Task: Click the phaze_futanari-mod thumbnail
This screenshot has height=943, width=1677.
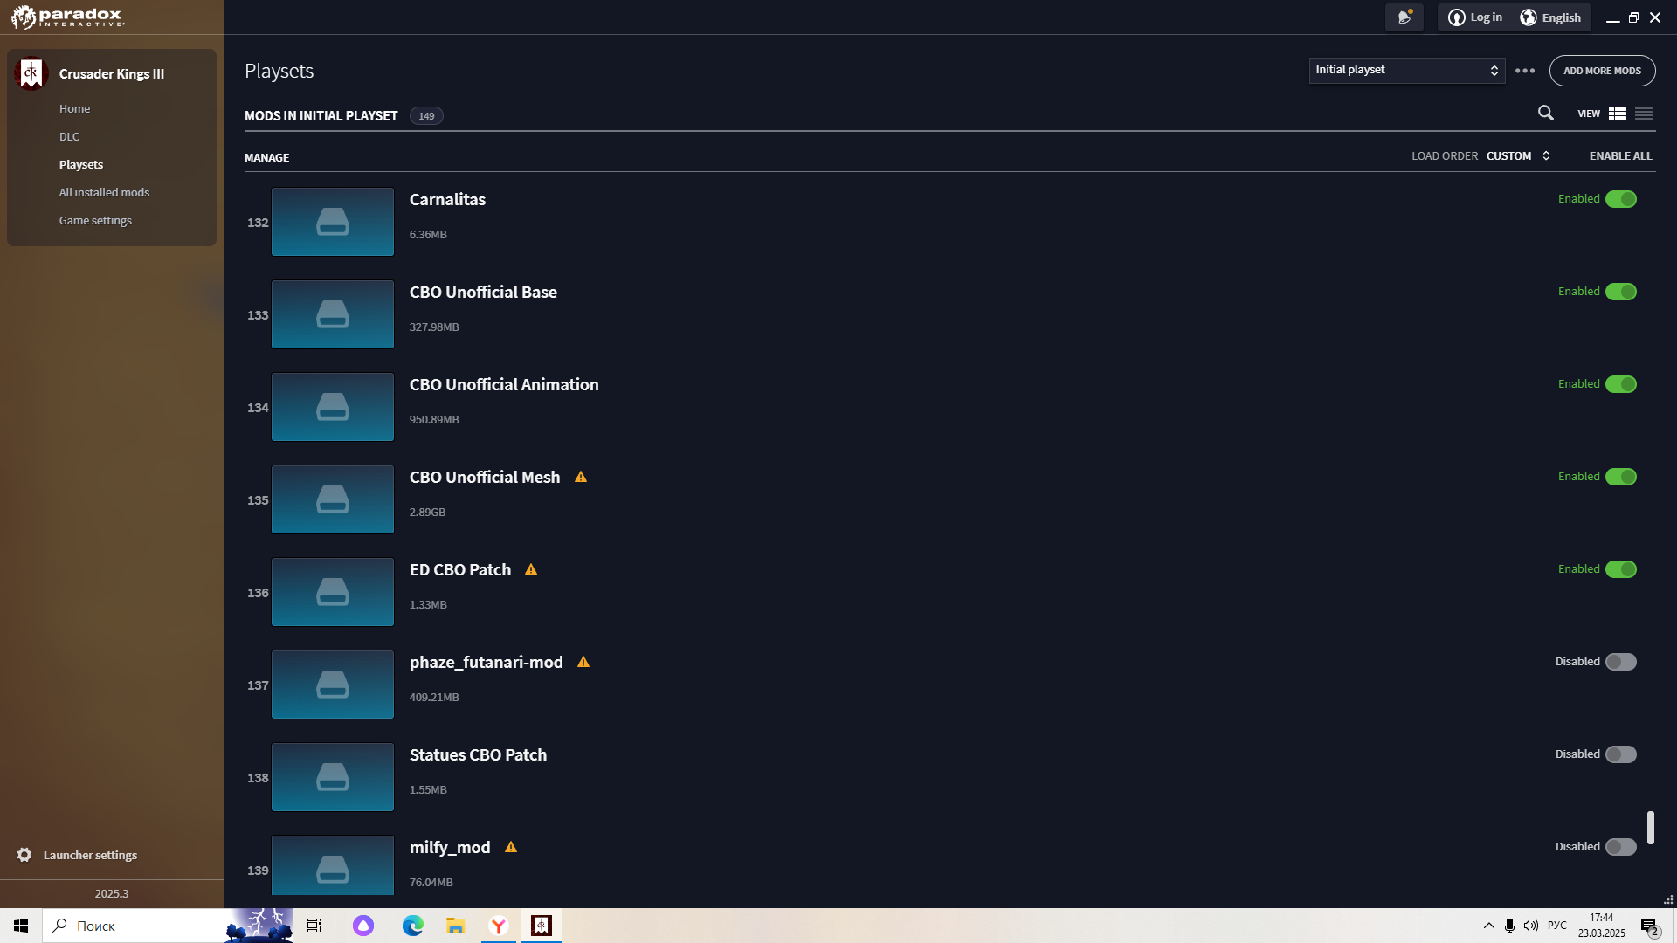Action: pyautogui.click(x=333, y=685)
